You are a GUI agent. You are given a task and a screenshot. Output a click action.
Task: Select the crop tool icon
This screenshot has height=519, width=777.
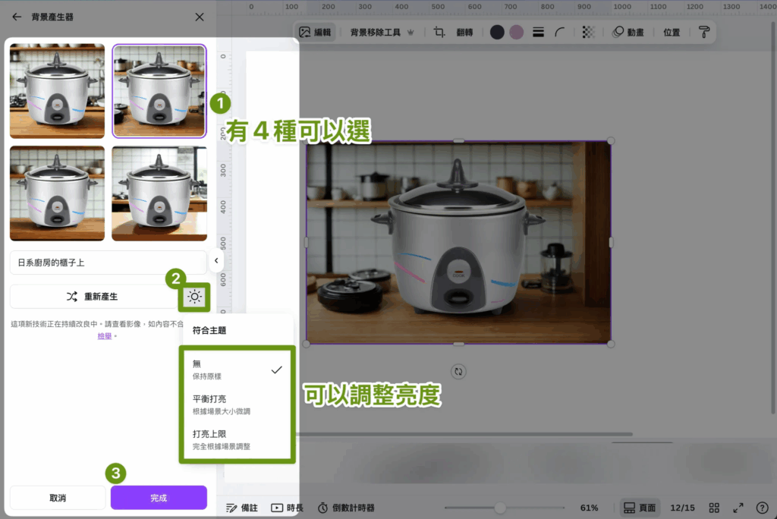pos(439,32)
